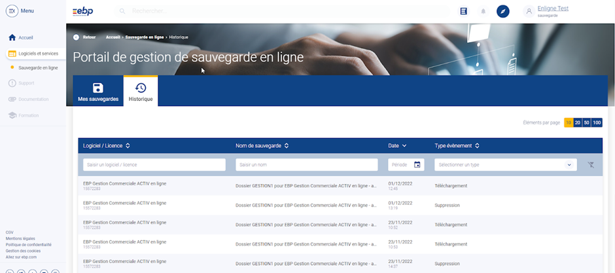Open the CGV link
Image resolution: width=615 pixels, height=273 pixels.
[9, 232]
